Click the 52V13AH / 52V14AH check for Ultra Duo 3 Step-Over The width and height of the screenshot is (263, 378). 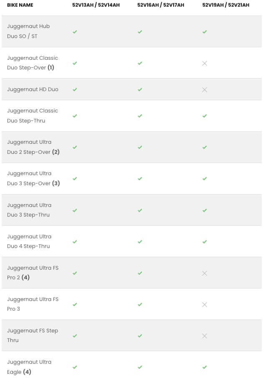pos(75,179)
